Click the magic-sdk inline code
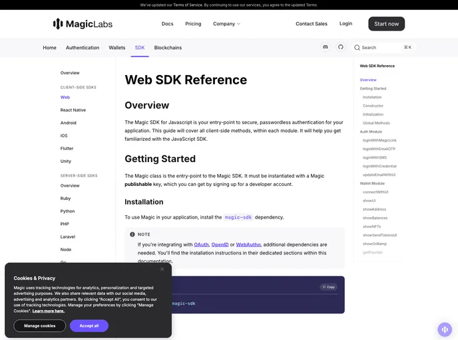 pyautogui.click(x=238, y=217)
